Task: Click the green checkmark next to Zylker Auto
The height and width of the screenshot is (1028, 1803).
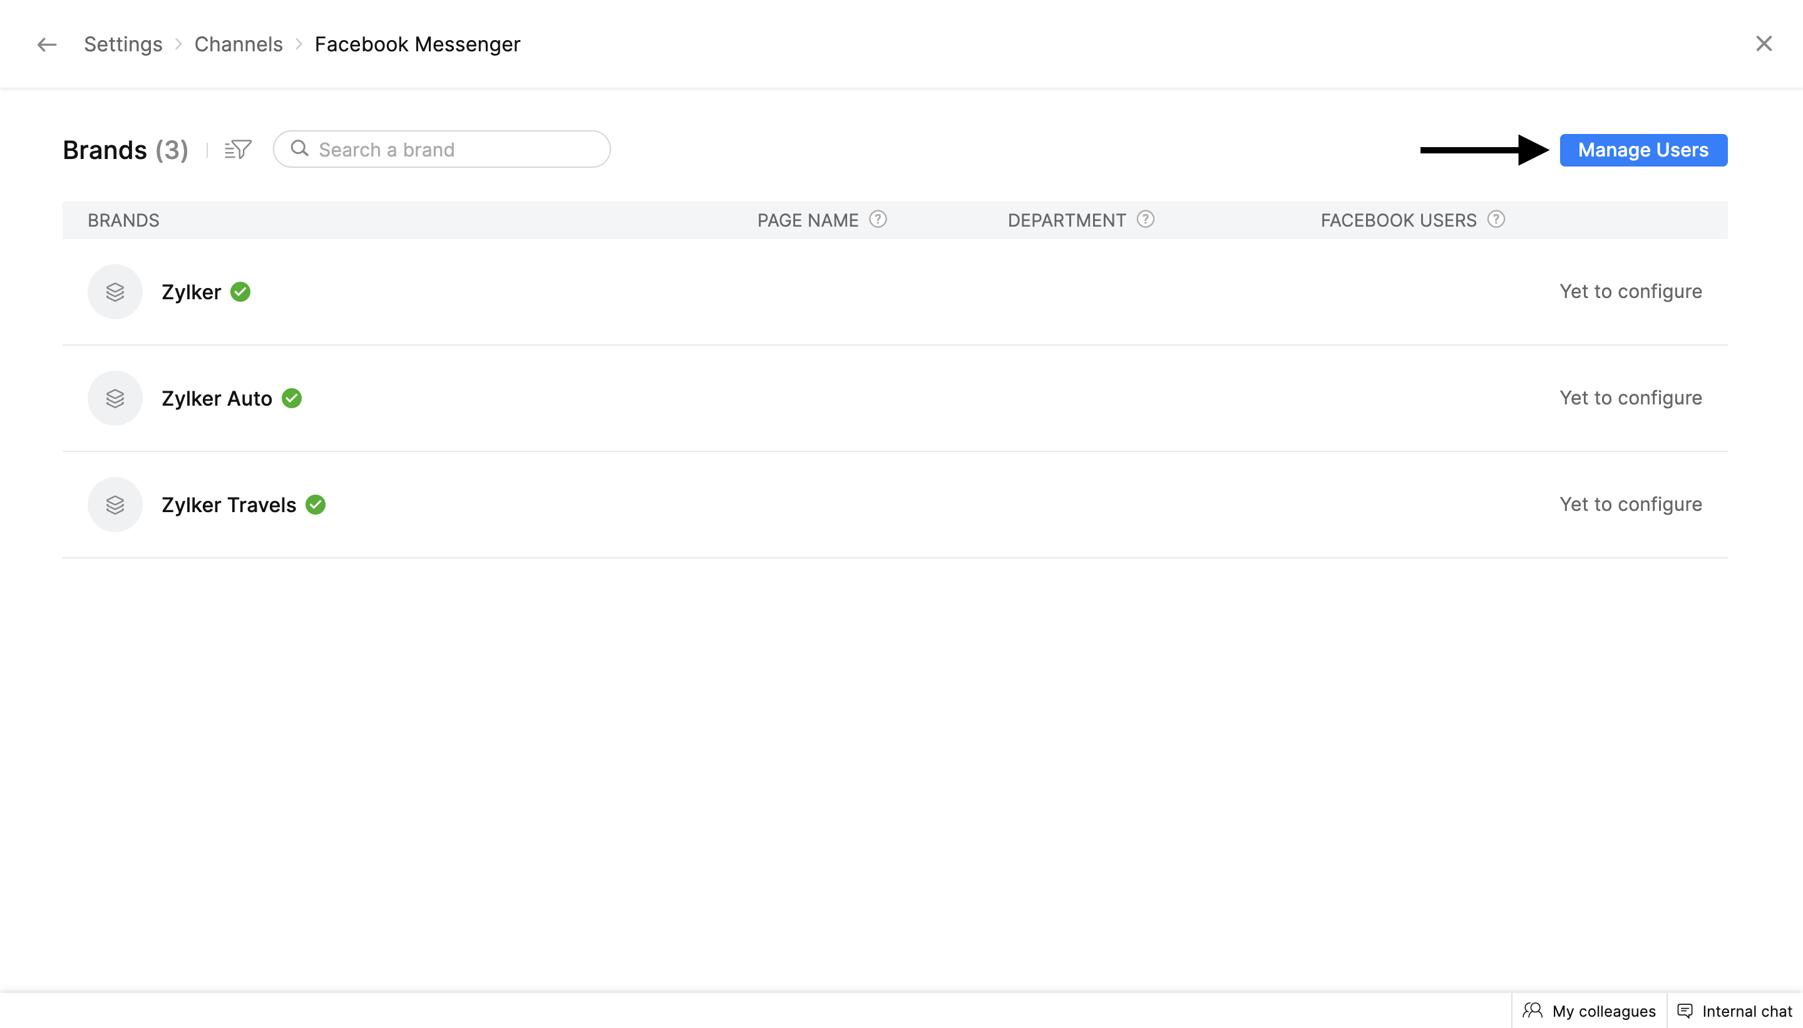Action: (292, 398)
